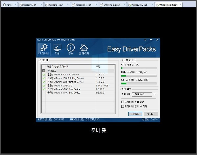Uncheck [전용] VMware SVGA 3D driver
197x155 pixels.
pyautogui.click(x=44, y=85)
